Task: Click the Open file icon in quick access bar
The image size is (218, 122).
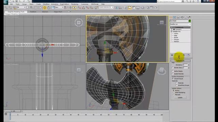Action: point(14,1)
